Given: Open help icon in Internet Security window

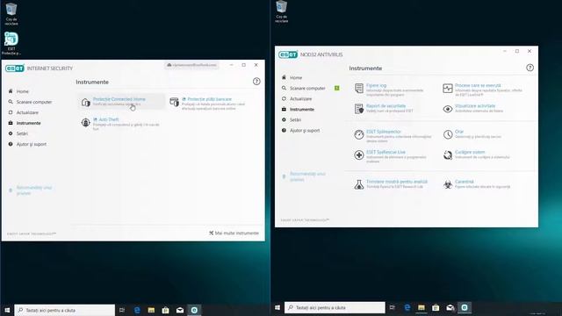Looking at the screenshot, I should click(x=256, y=82).
